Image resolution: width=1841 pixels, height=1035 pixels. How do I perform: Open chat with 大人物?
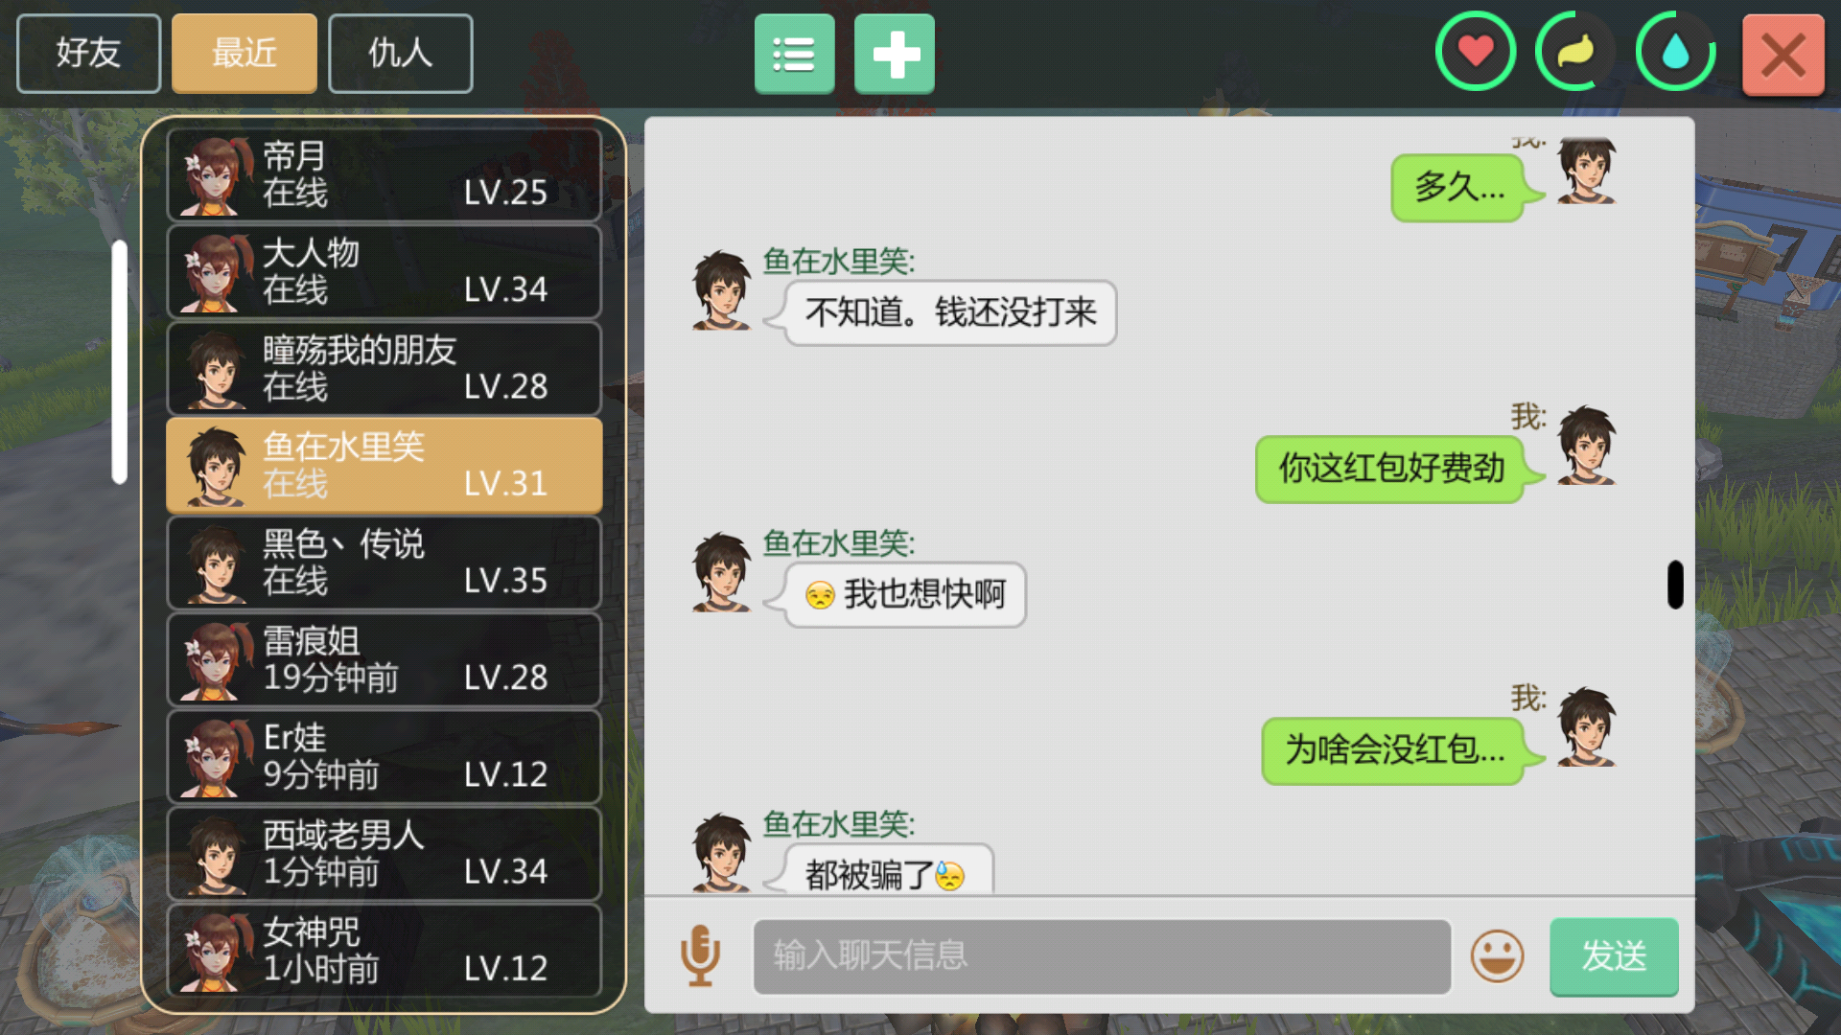click(x=384, y=271)
